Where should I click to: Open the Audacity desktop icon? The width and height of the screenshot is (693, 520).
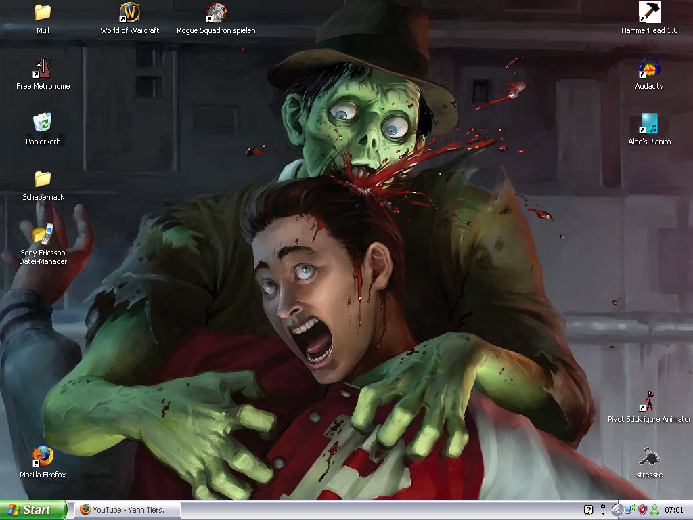pos(649,68)
